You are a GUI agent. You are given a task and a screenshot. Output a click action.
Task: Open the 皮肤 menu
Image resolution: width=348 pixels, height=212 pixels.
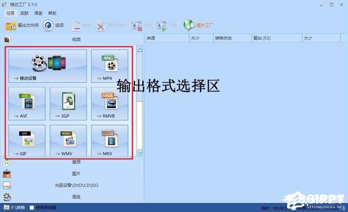click(24, 13)
